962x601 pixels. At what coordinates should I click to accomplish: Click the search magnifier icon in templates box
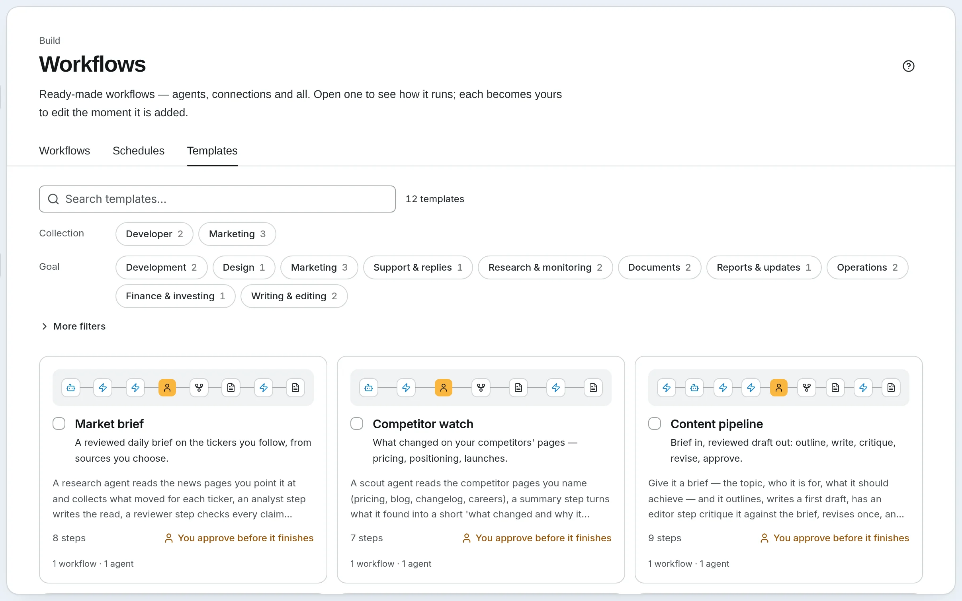point(53,199)
